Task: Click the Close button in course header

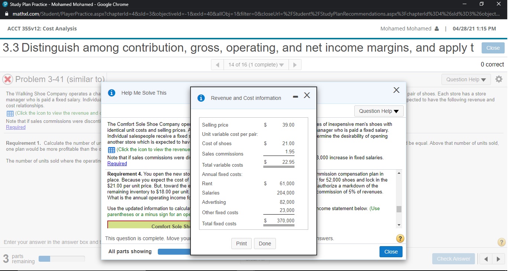Action: point(493,48)
